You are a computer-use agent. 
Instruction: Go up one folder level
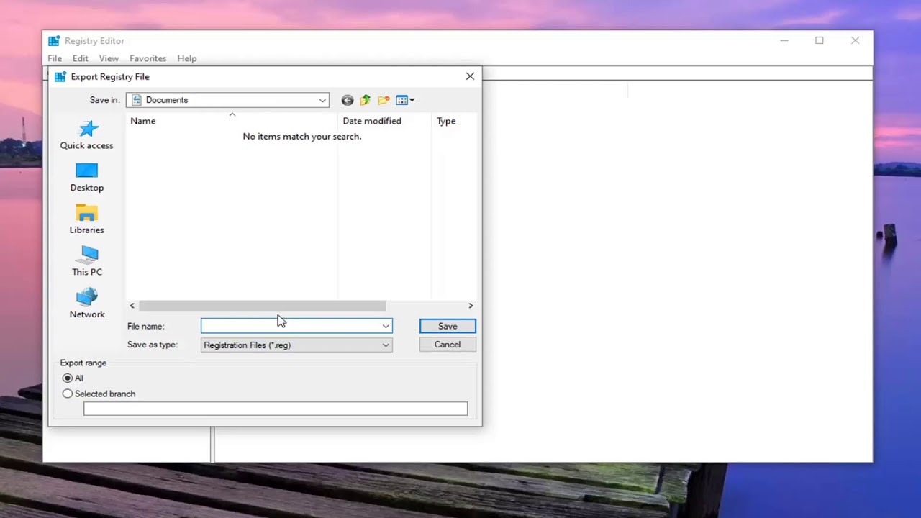366,100
